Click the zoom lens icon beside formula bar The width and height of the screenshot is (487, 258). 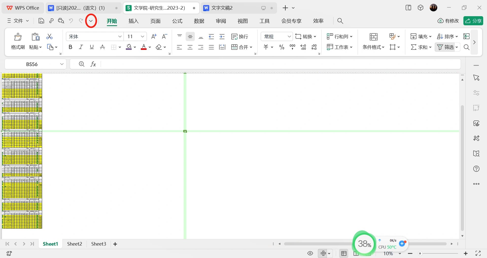coord(81,64)
